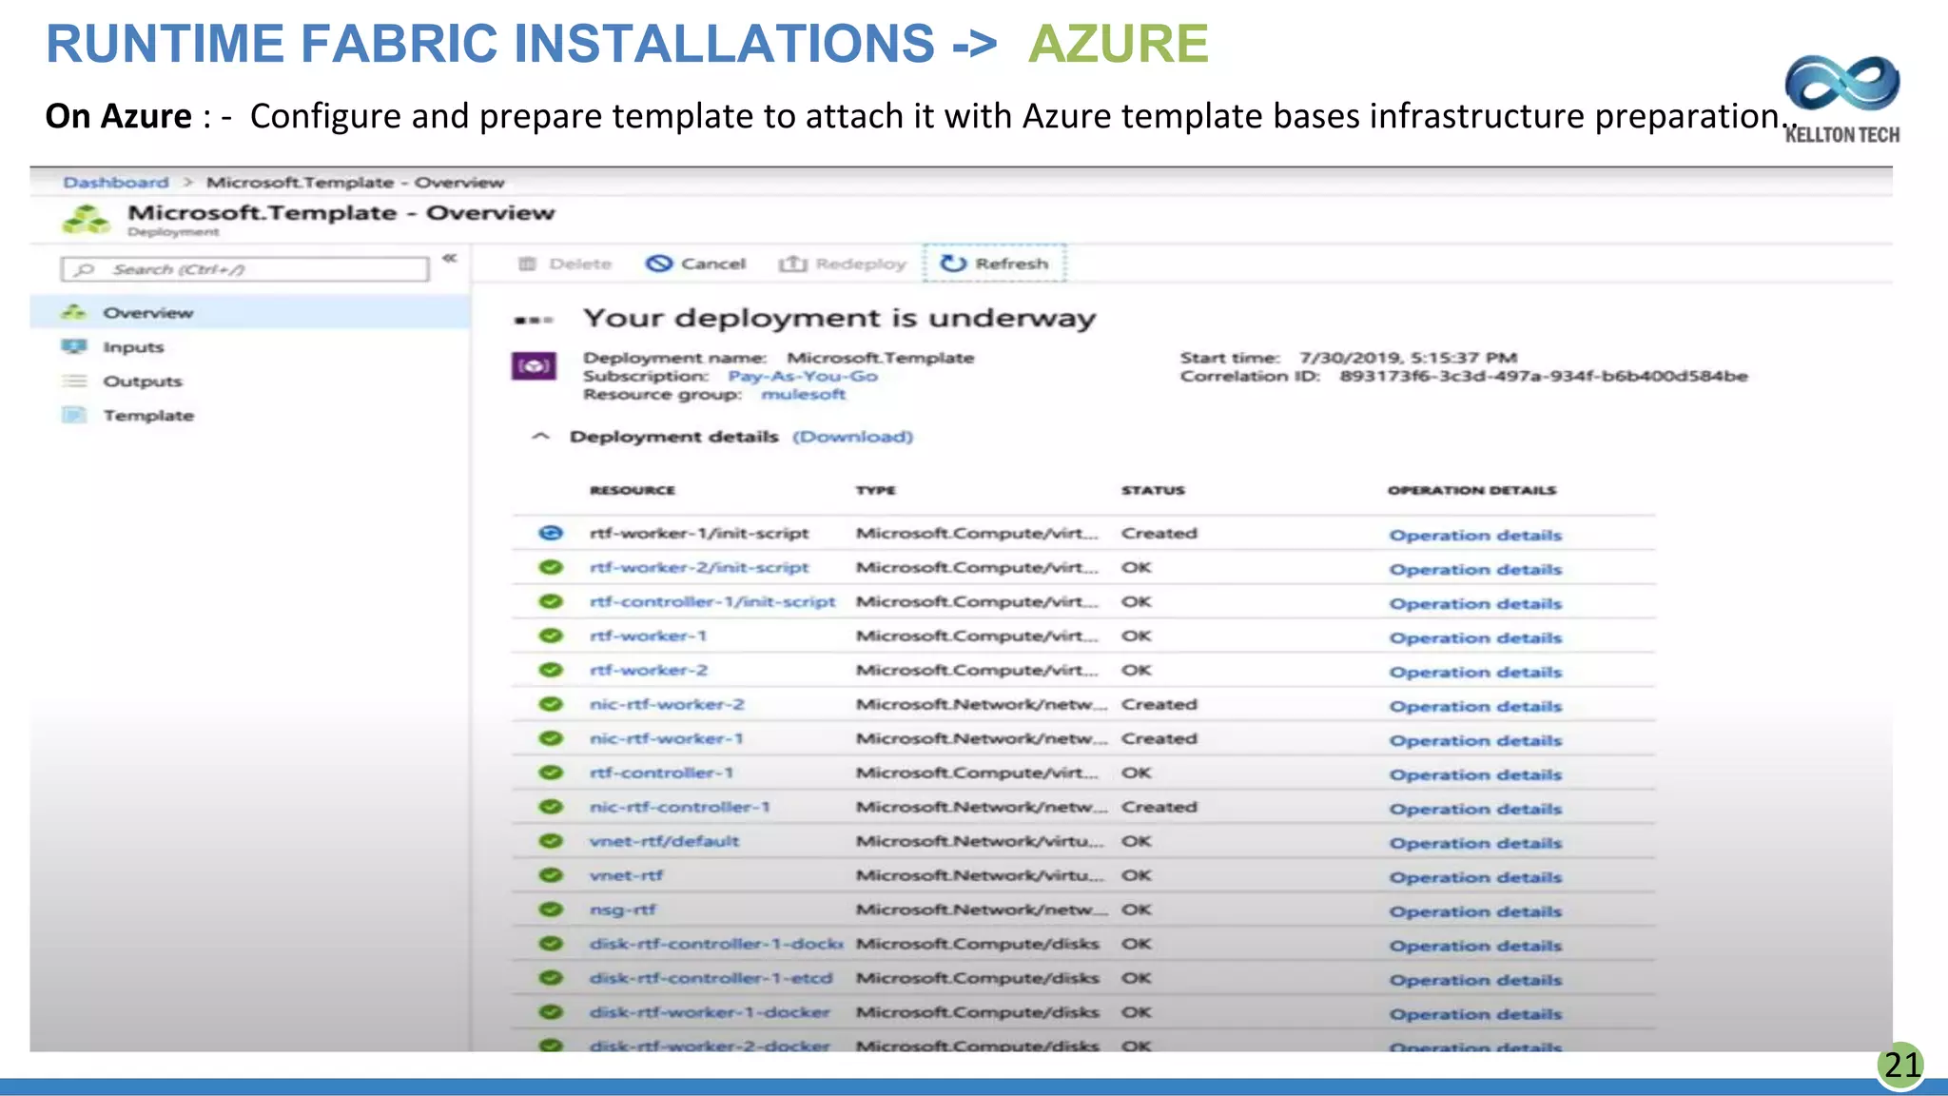Open Operation details for rtf-worker-2 row
This screenshot has height=1096, width=1948.
point(1475,672)
